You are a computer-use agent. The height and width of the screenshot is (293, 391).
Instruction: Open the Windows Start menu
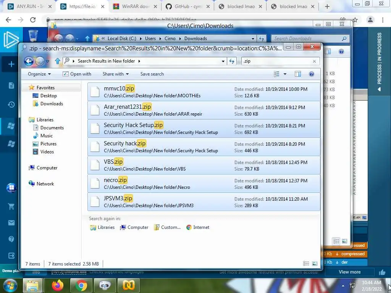10,285
